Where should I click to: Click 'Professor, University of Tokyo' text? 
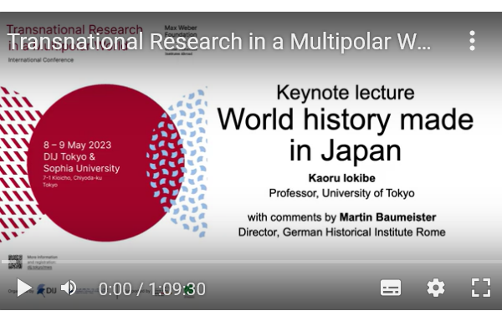point(341,193)
